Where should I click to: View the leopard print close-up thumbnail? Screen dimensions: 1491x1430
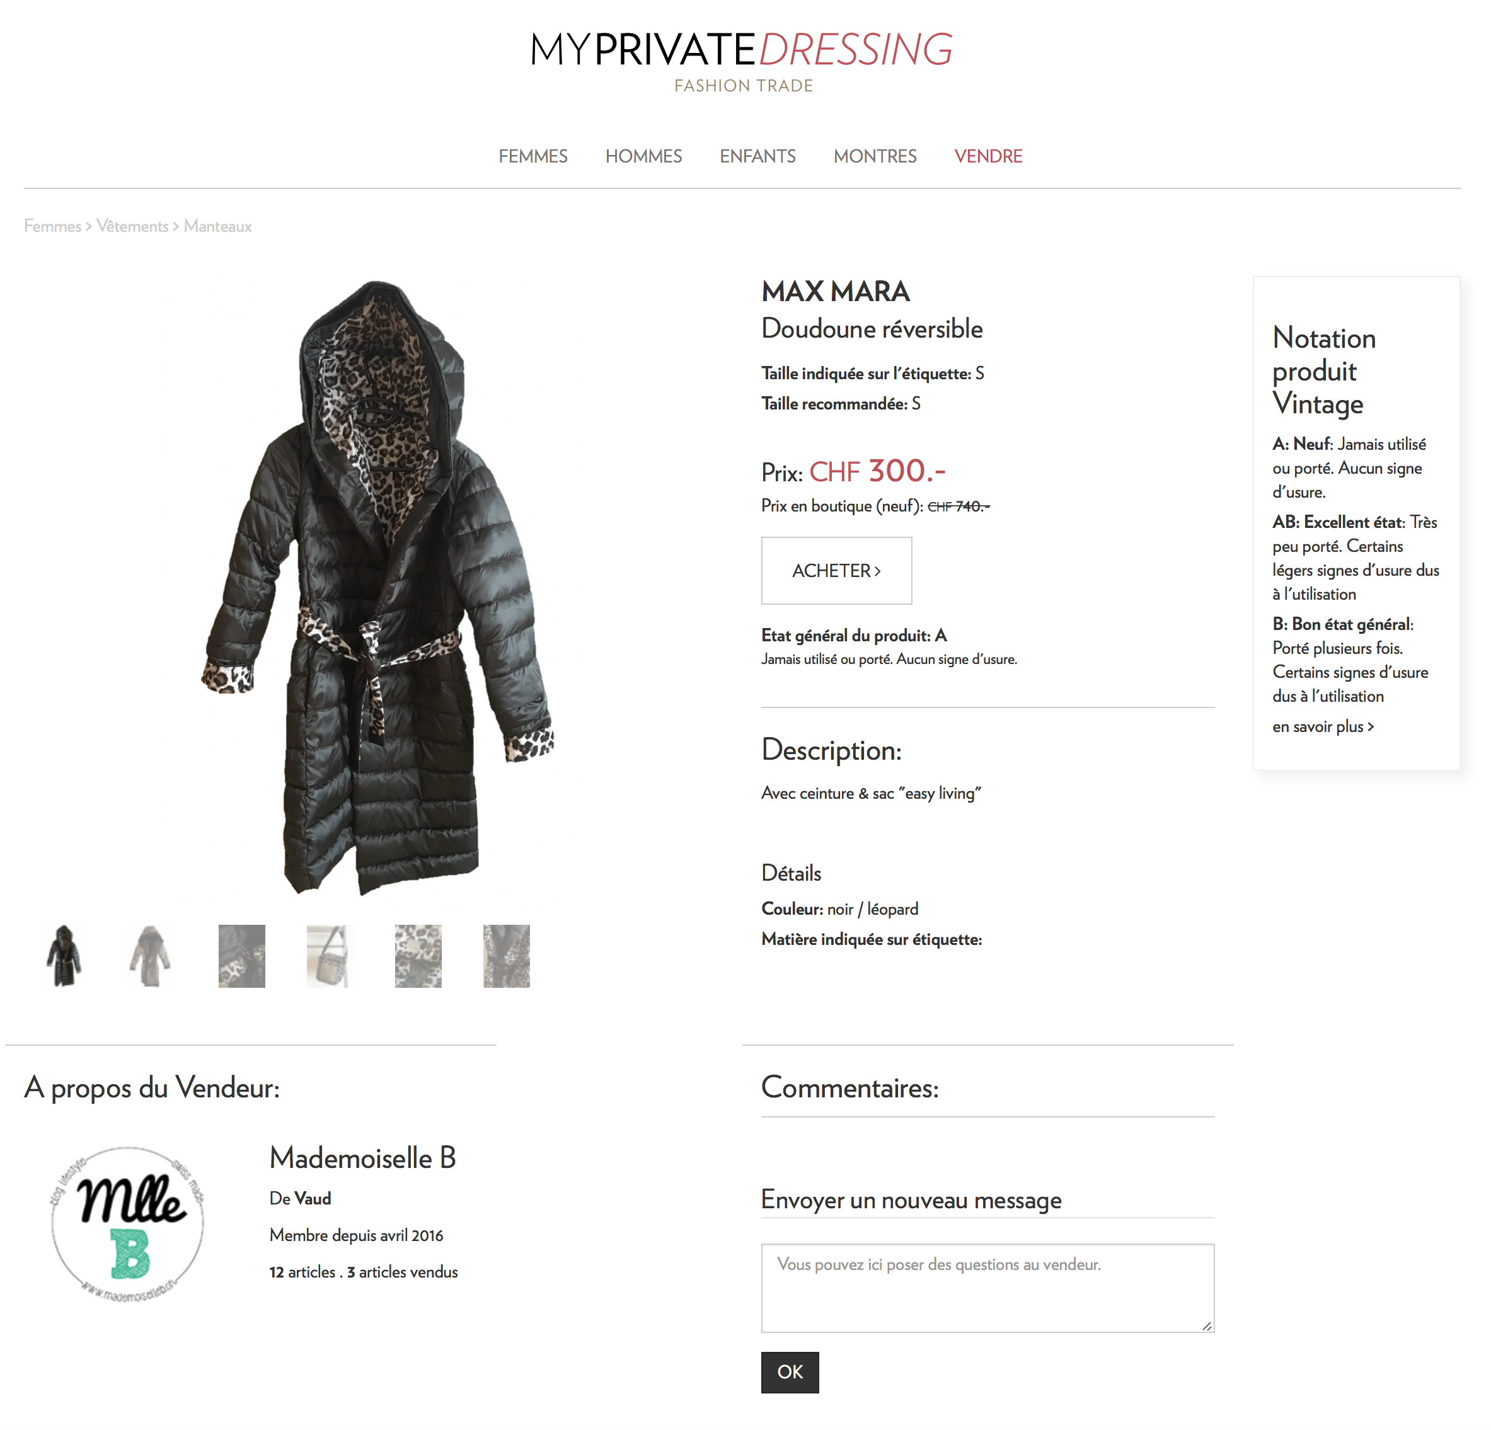pos(418,956)
